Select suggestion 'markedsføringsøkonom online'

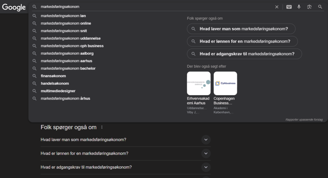pyautogui.click(x=66, y=23)
